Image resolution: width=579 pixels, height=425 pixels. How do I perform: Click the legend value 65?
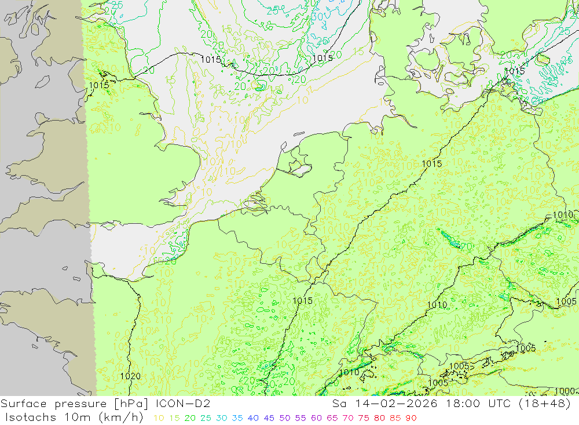pyautogui.click(x=332, y=419)
